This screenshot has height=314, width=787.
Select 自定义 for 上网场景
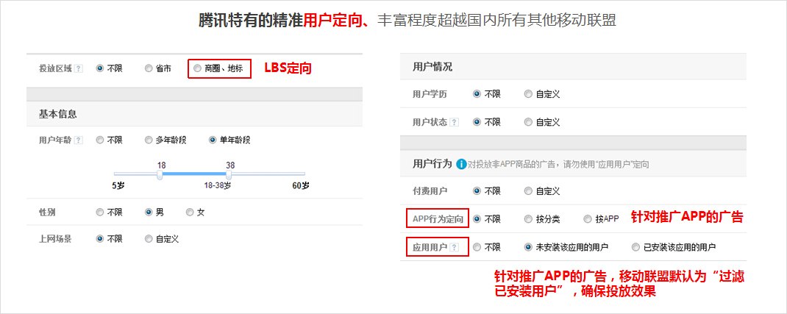point(149,239)
